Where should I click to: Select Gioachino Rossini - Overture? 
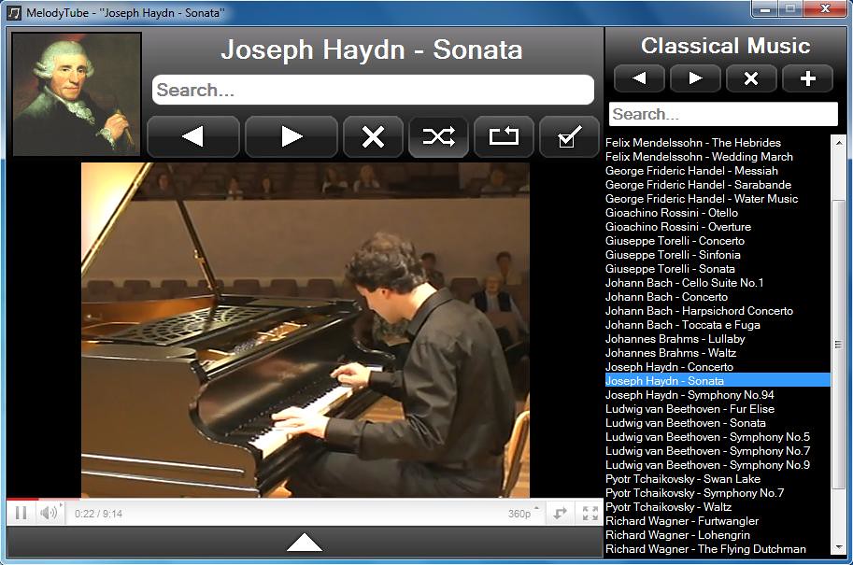click(718, 227)
